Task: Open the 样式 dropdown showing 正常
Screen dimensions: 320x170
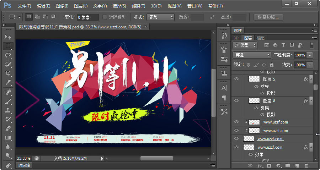Action: pos(160,17)
